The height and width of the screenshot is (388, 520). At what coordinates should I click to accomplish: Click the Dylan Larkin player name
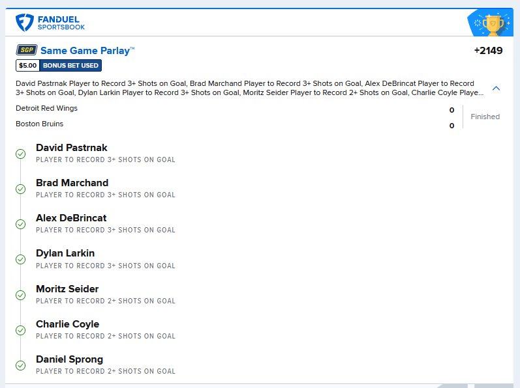[x=65, y=253]
